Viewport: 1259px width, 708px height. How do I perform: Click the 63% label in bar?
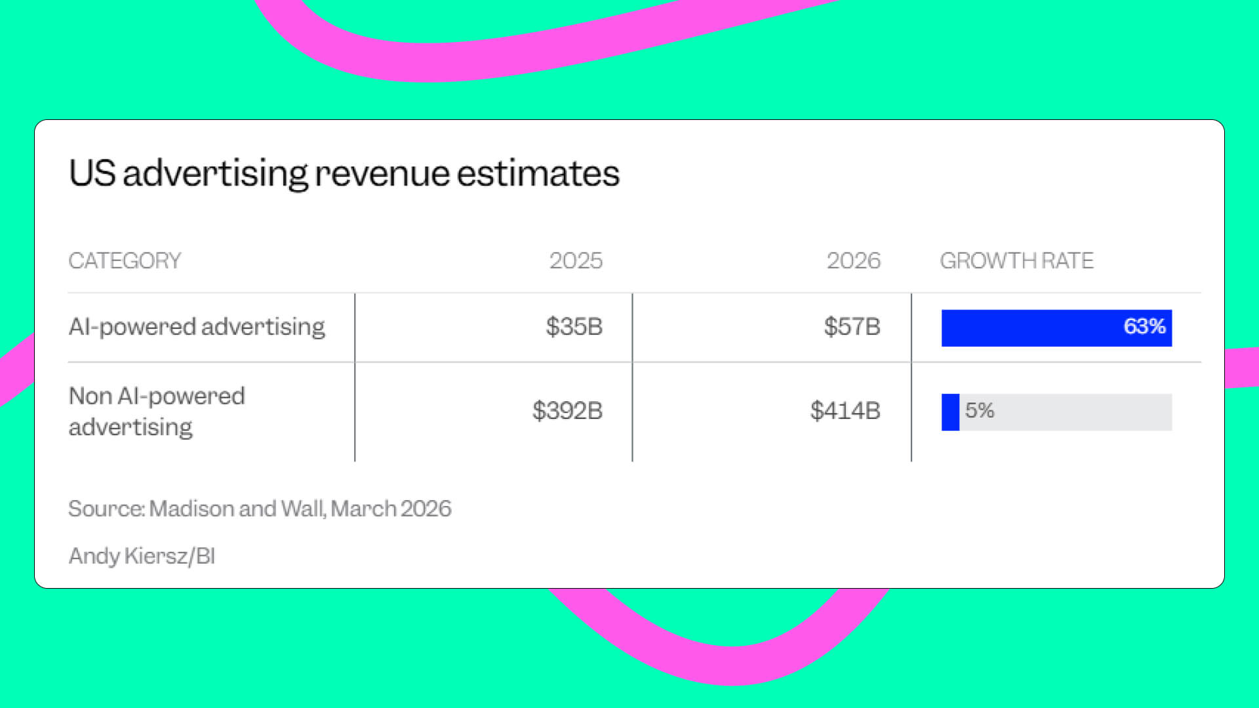(1144, 326)
